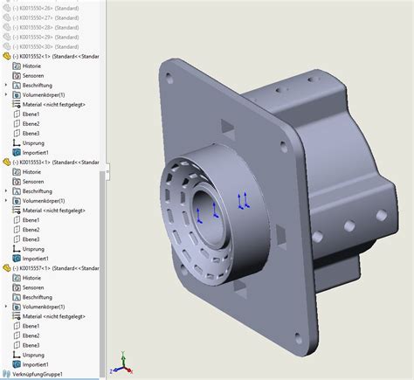Click the red X axis of the view triad
Screen dimensions: 414x380
click(128, 370)
